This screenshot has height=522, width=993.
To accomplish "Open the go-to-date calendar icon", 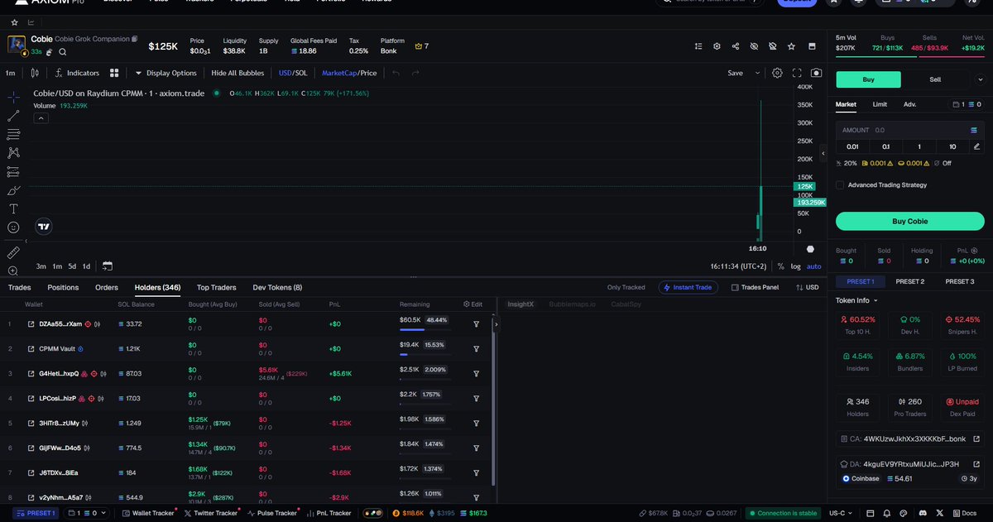I will click(x=107, y=266).
